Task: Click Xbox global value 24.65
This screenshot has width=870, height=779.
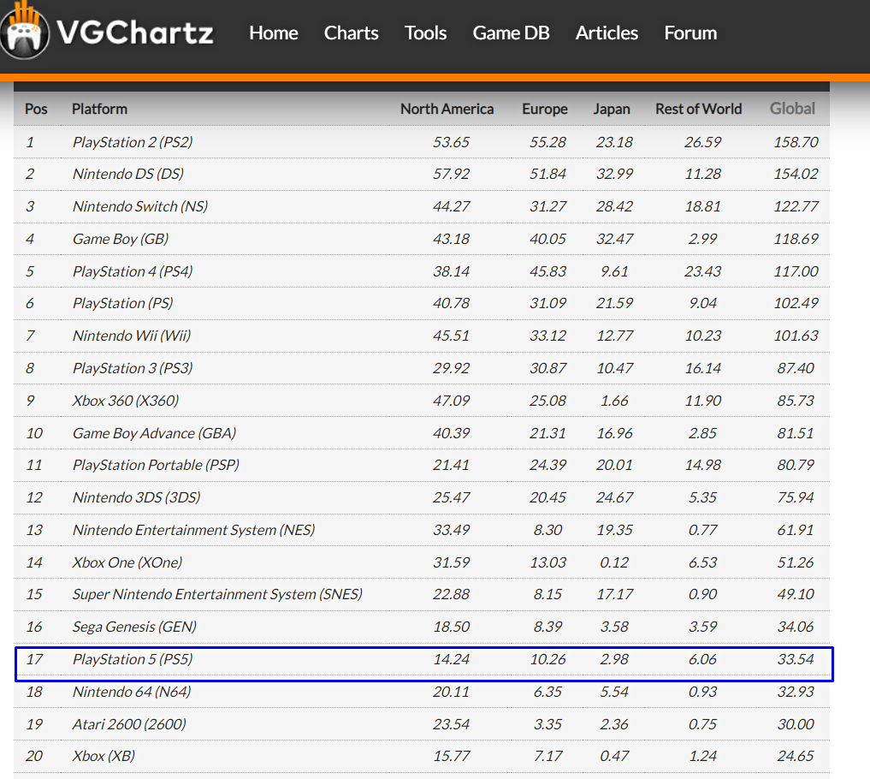Action: coord(796,756)
